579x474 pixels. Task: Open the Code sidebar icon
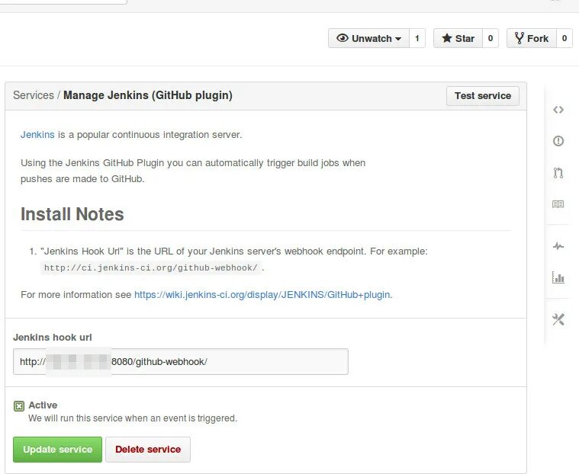(558, 110)
